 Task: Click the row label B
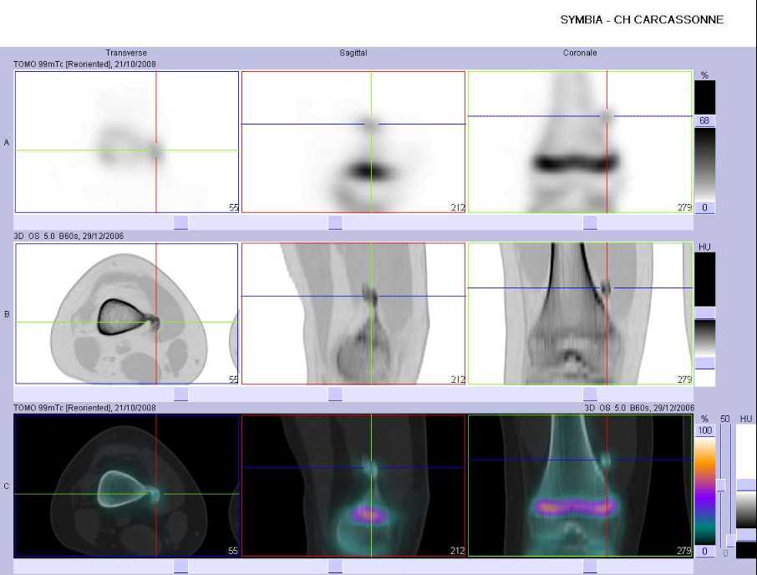pos(7,314)
